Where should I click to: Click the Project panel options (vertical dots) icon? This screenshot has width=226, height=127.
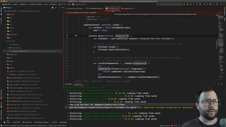59,8
